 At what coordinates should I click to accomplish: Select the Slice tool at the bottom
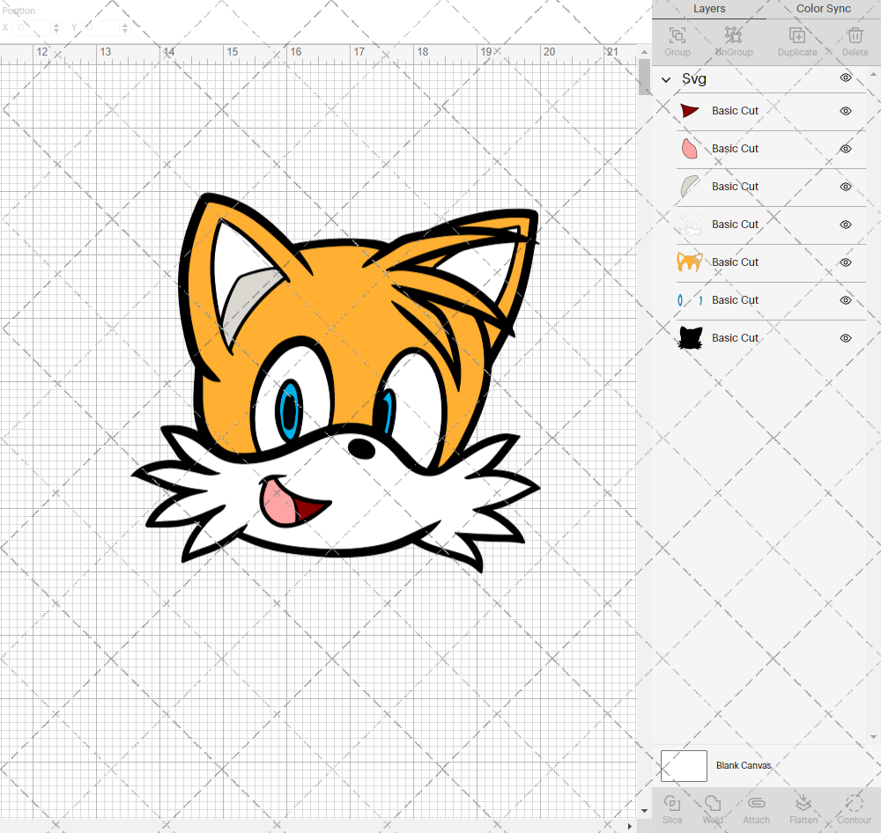point(672,808)
